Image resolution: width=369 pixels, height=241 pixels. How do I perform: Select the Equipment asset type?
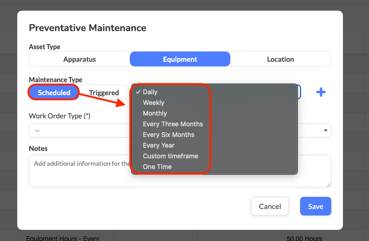click(x=180, y=59)
